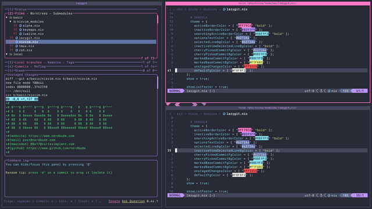Click the nix icon in top pane breadcrumb
The height and width of the screenshot is (209, 372).
(224, 9)
